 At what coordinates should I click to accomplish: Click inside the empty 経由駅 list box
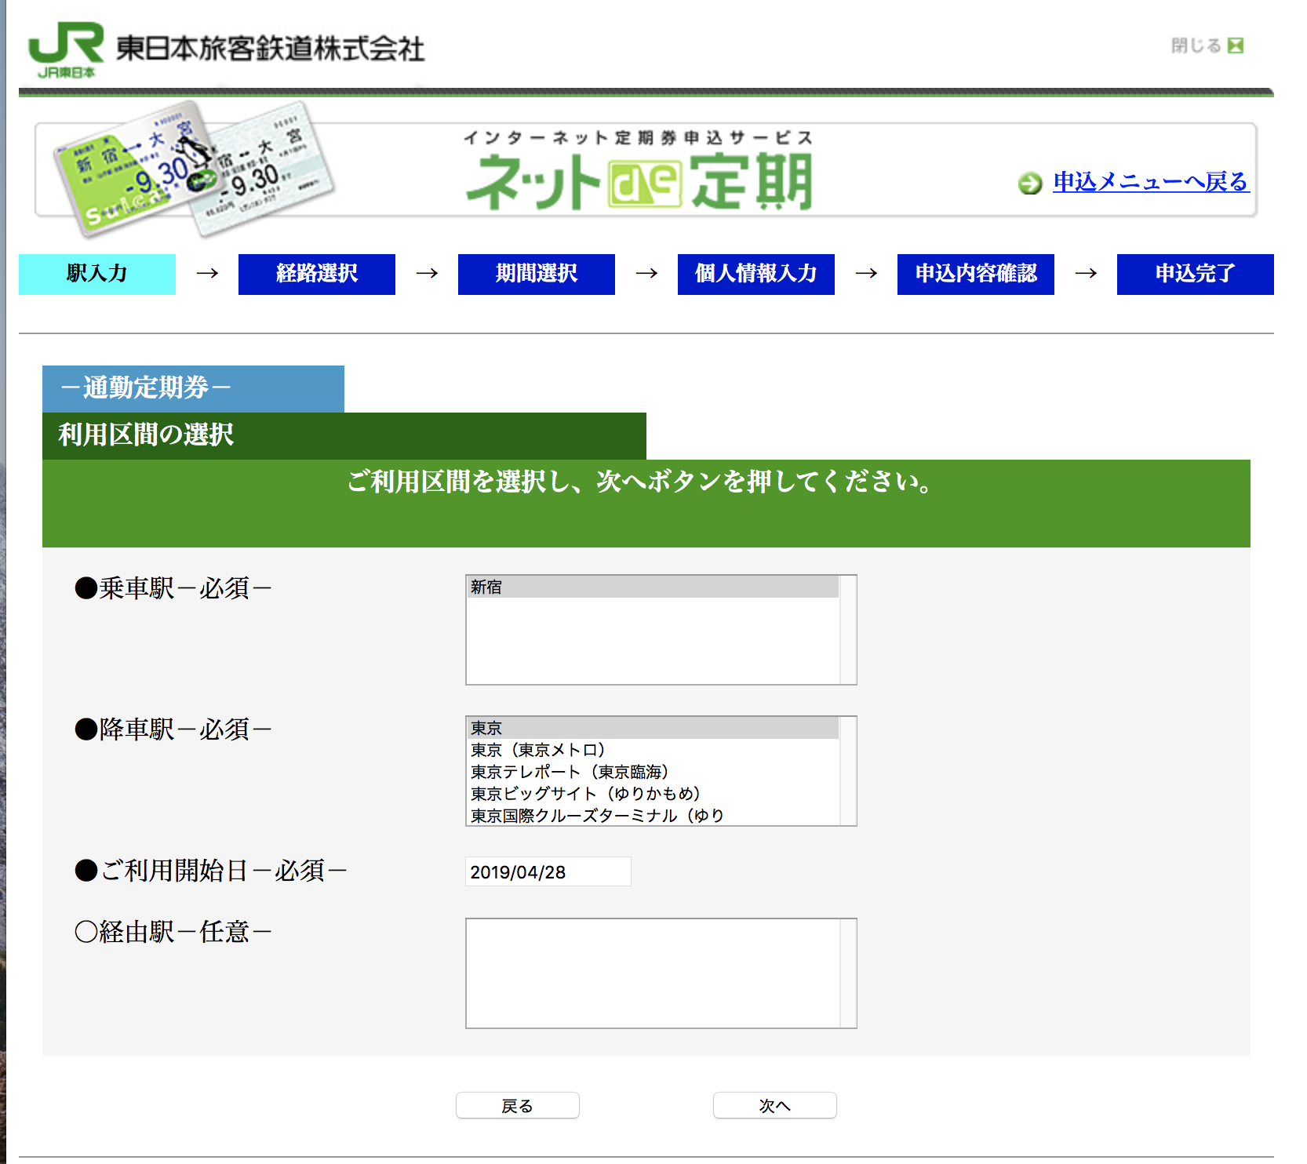653,973
